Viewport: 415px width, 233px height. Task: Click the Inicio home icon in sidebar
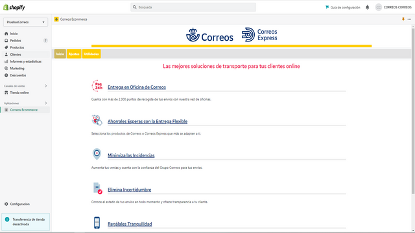6,34
